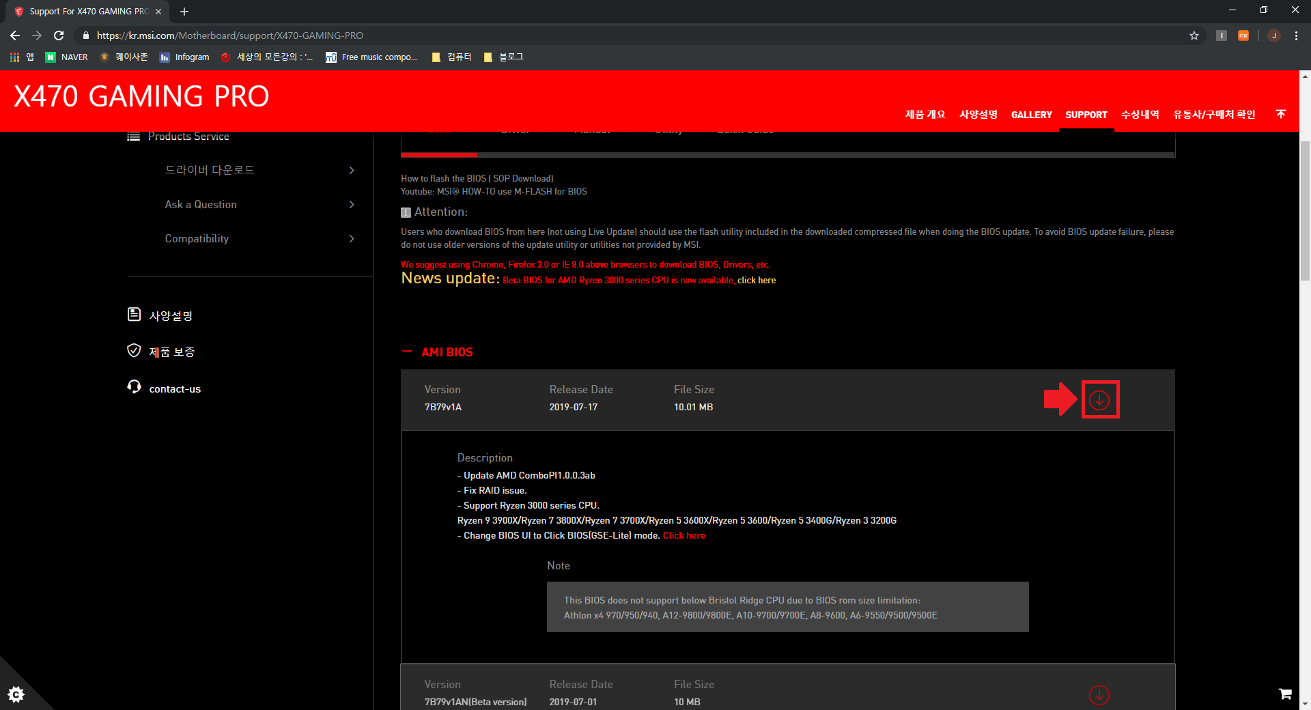
Task: Open 컴퓨터 bookmark folder
Action: coord(451,57)
